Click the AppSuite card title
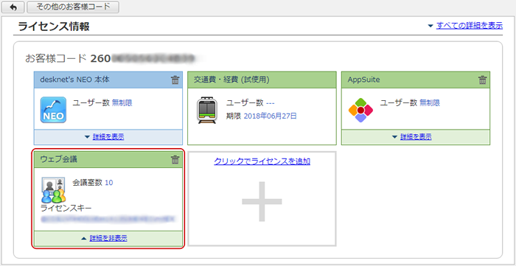Viewport: 516px width, 266px height. click(x=363, y=80)
